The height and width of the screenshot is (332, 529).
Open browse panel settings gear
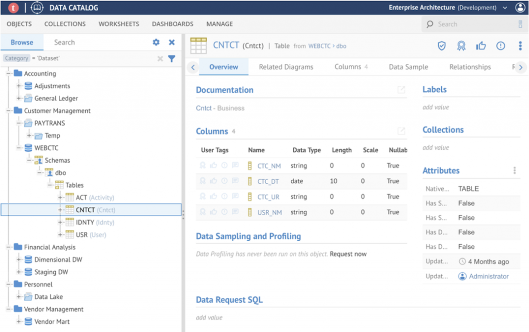click(x=156, y=42)
